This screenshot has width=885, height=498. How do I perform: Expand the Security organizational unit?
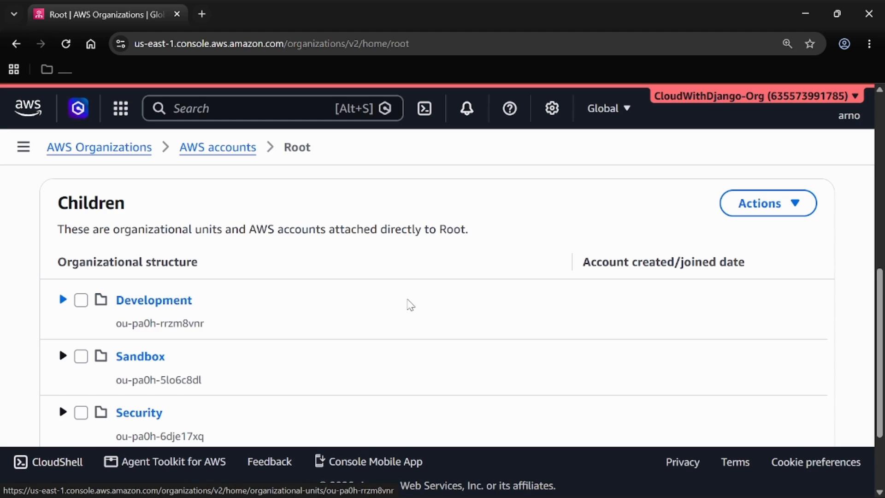[63, 412]
